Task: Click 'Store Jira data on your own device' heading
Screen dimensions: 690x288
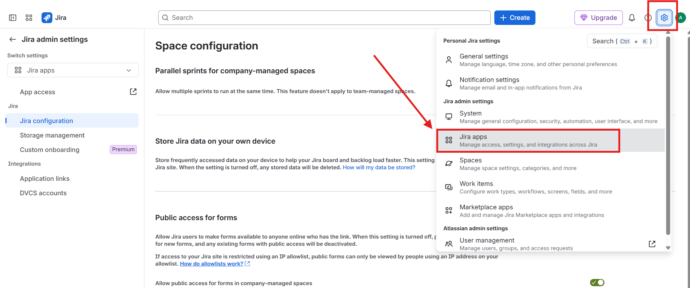Action: tap(215, 141)
